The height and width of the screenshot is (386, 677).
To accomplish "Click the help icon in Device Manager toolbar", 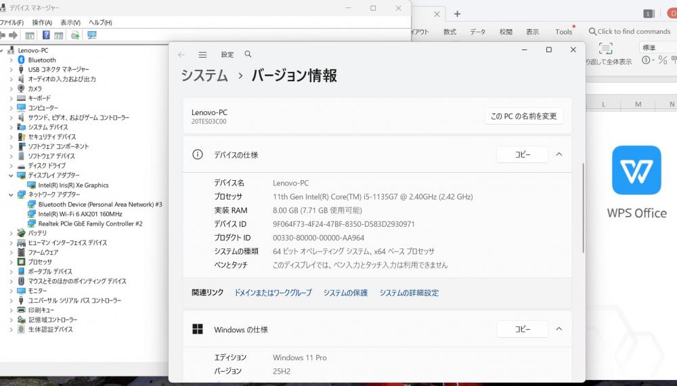I will tap(46, 35).
